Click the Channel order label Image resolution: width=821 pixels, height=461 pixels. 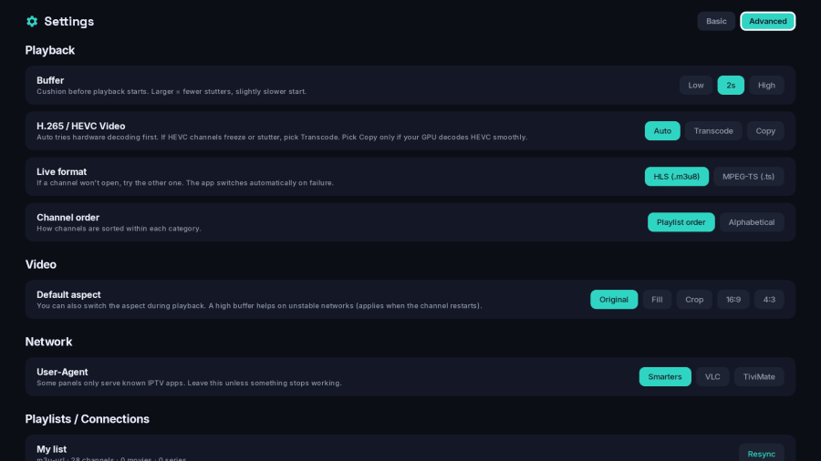68,218
